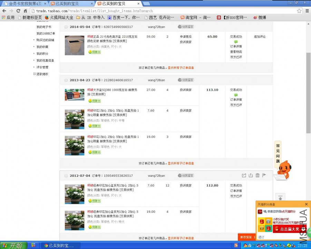
Task: Open the 淘宝网 bookmark in bookmarks bar
Action: [195, 17]
